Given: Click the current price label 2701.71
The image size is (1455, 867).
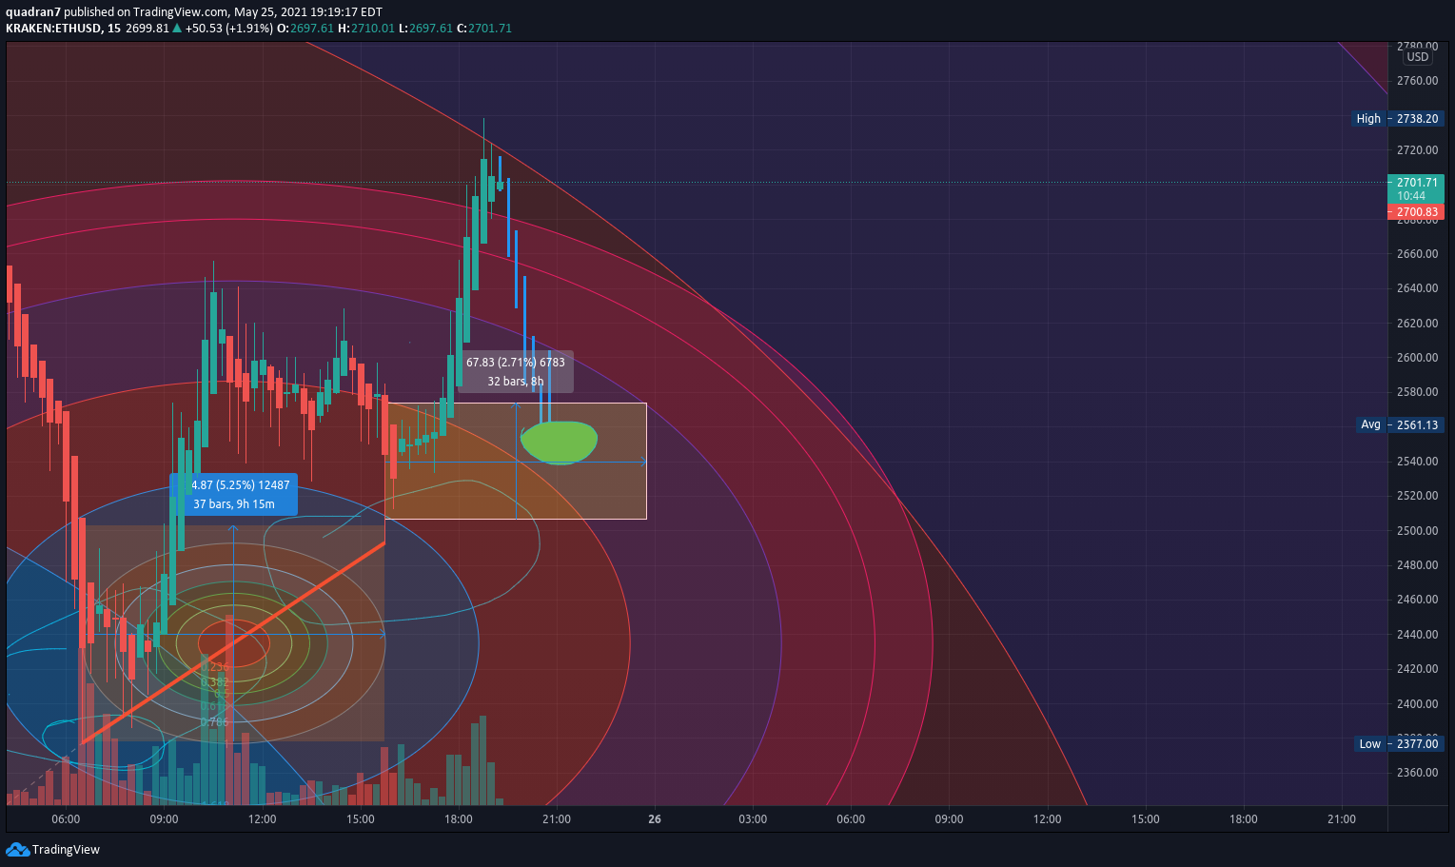Looking at the screenshot, I should [1416, 188].
